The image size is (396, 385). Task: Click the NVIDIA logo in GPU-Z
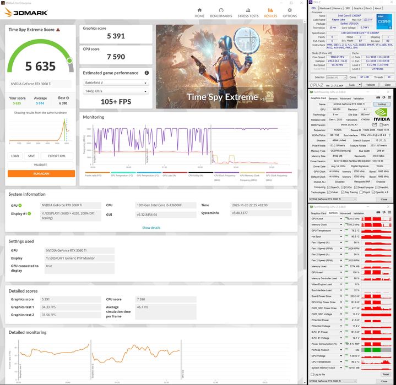click(x=382, y=115)
